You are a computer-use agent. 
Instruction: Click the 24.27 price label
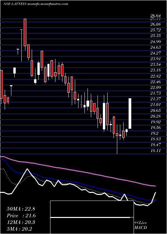[155, 53]
